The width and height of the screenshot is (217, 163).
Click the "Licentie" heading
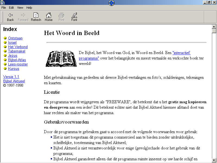(x=52, y=92)
